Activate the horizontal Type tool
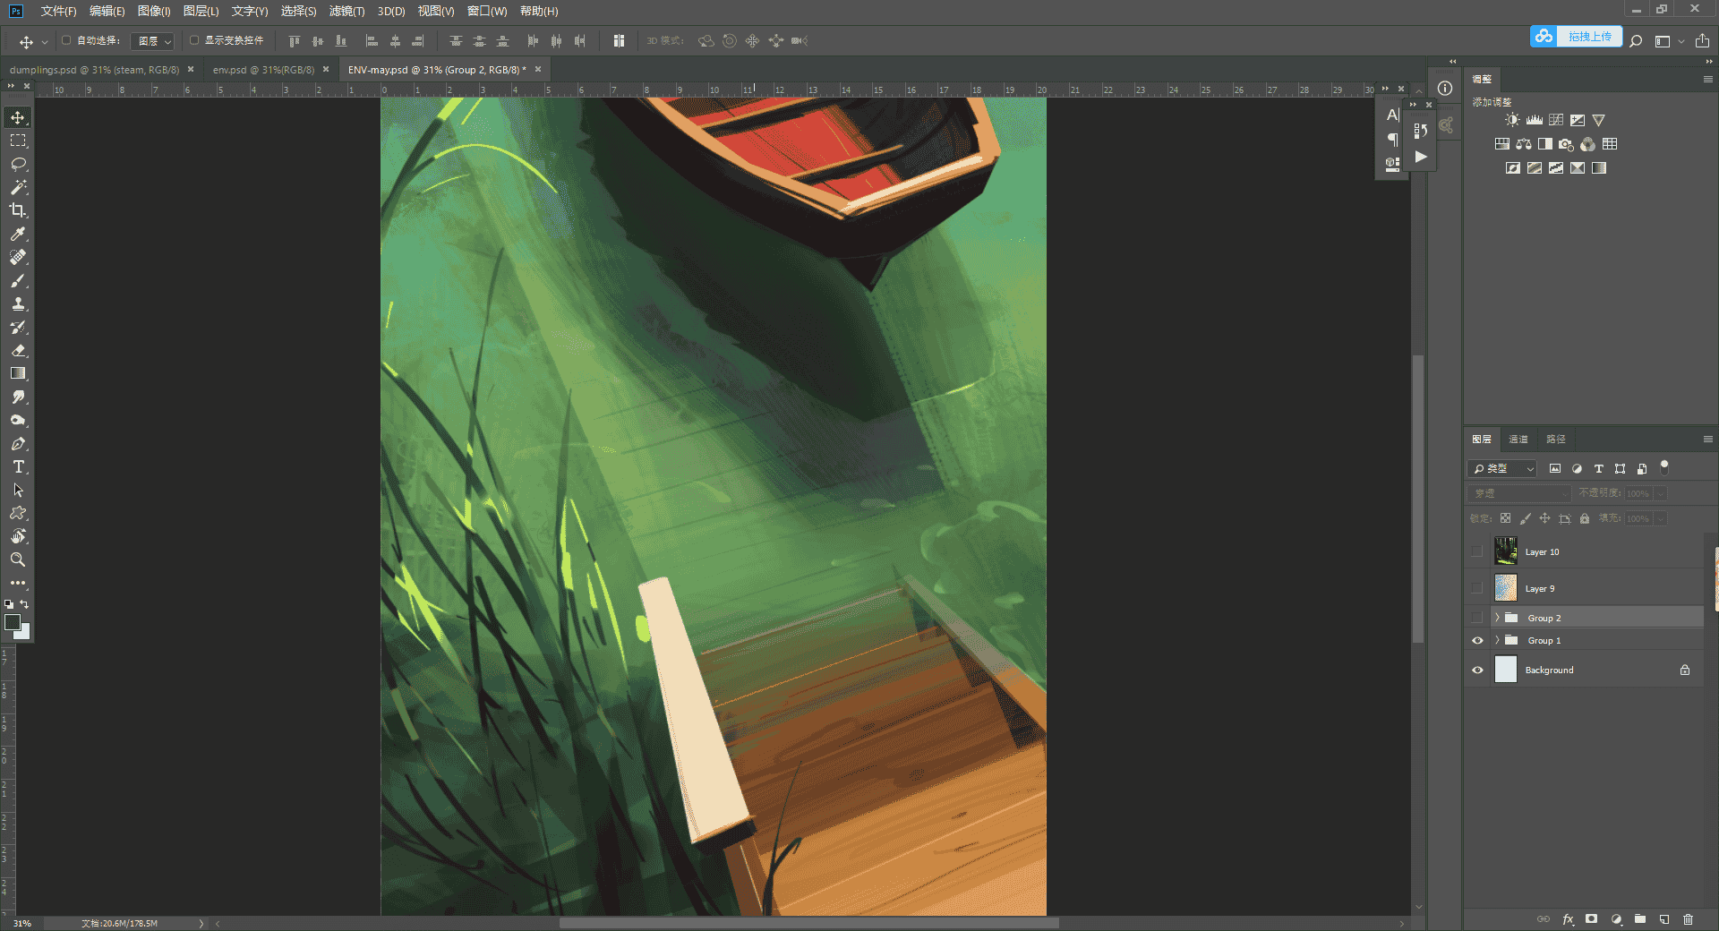Image resolution: width=1719 pixels, height=931 pixels. coord(18,467)
